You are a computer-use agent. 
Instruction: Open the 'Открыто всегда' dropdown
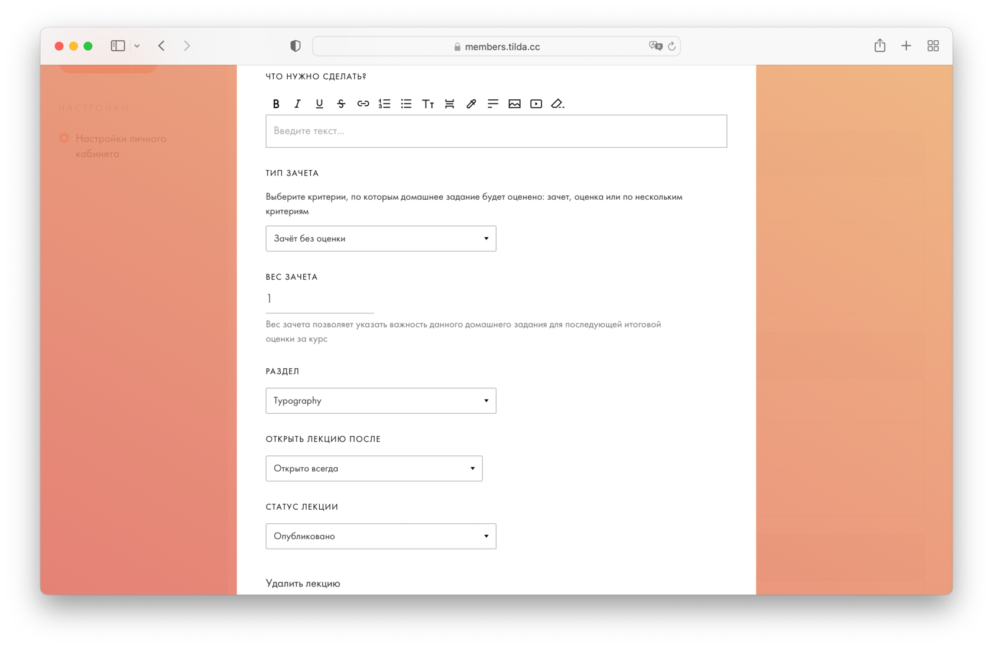pyautogui.click(x=374, y=468)
